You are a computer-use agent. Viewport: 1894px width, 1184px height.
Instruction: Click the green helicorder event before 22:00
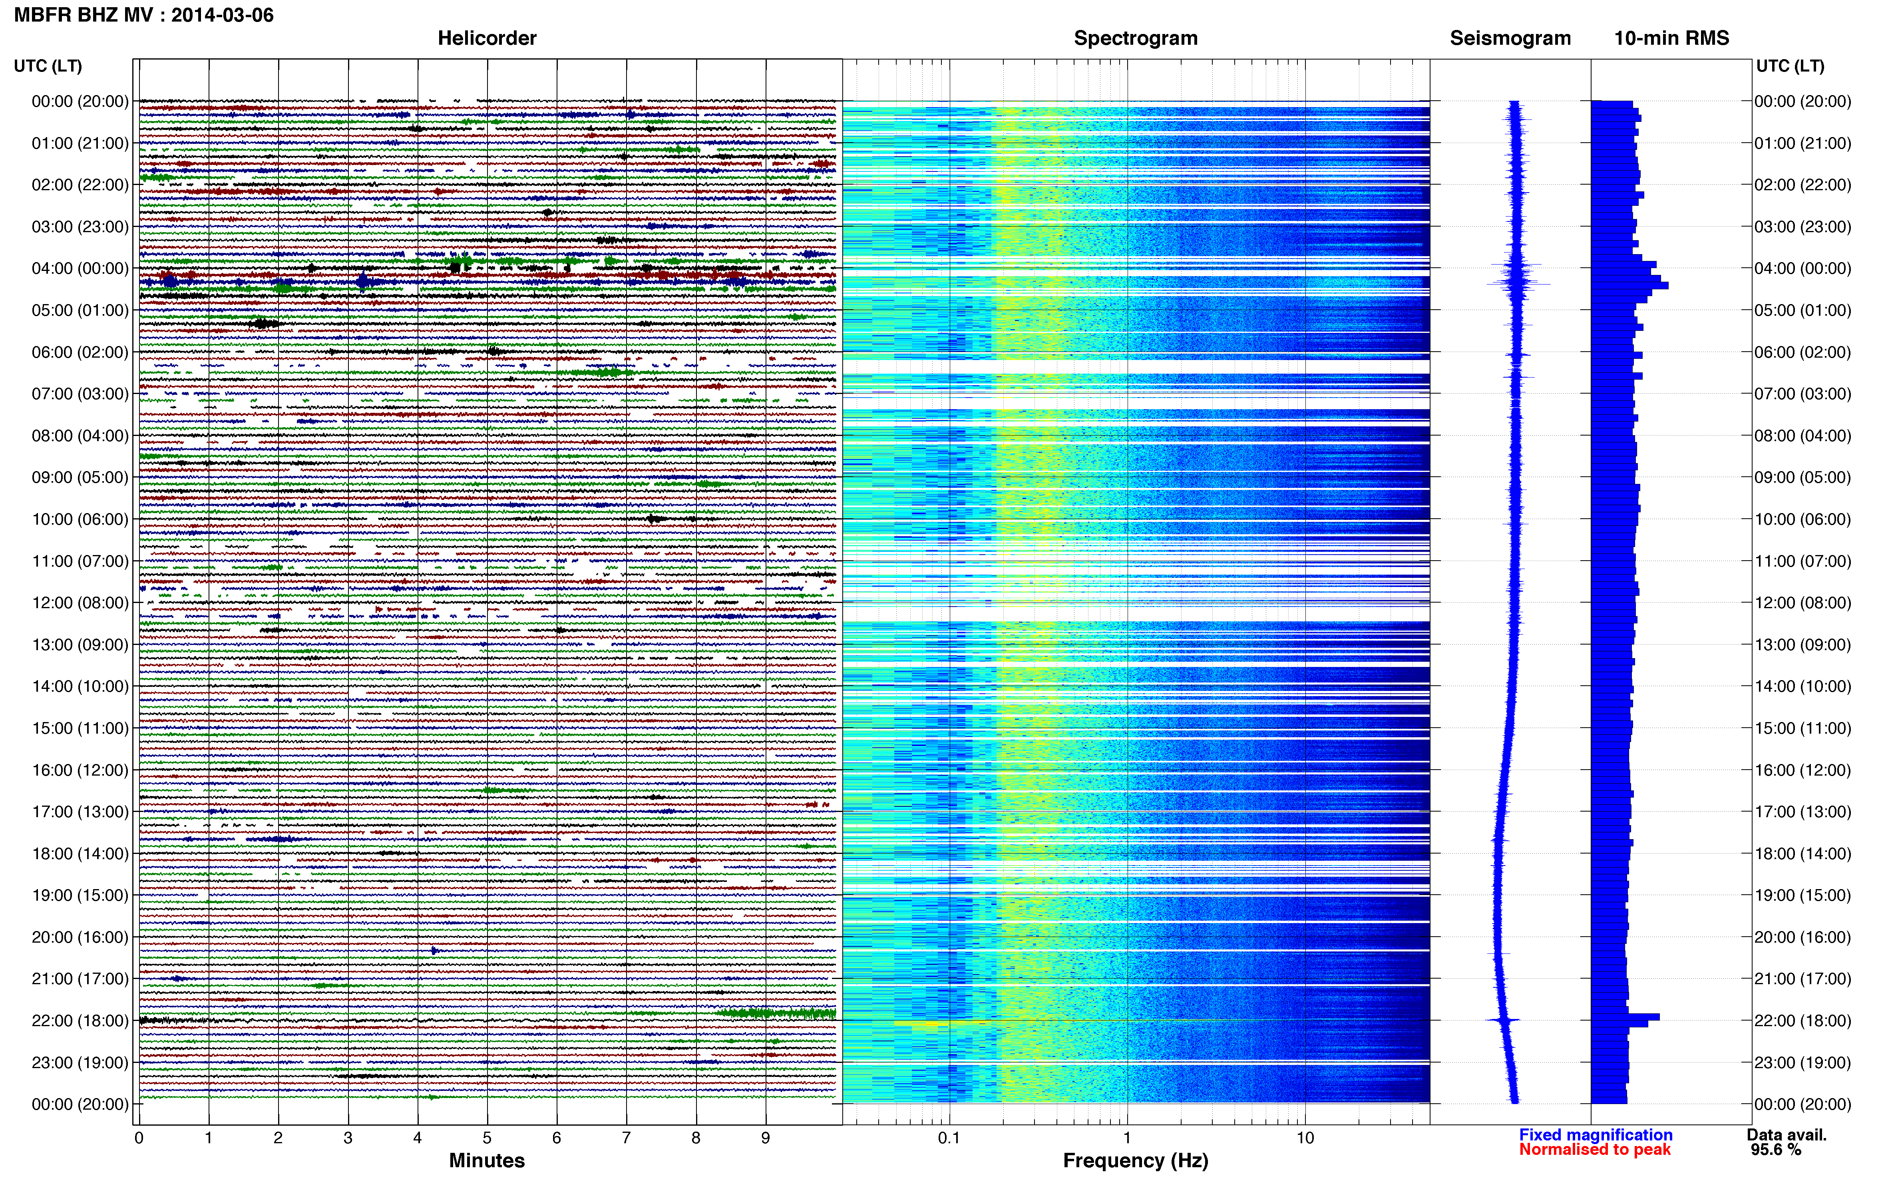point(776,1013)
